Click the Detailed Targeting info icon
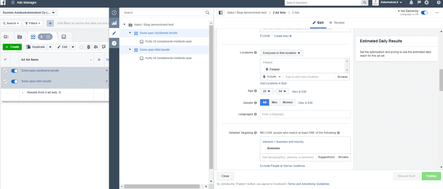443x189 pixels. coord(255,133)
